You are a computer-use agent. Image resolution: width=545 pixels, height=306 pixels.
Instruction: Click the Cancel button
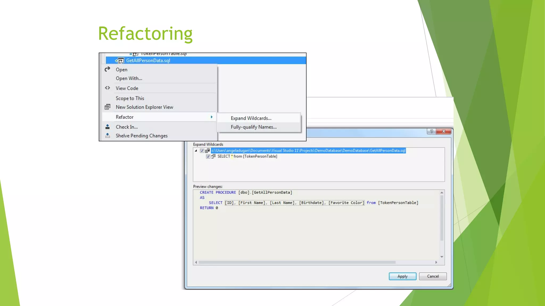[433, 276]
